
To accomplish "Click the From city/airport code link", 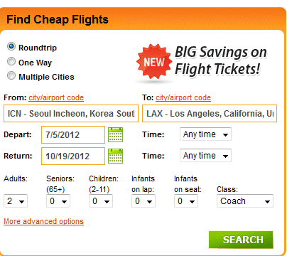I will 56,97.
